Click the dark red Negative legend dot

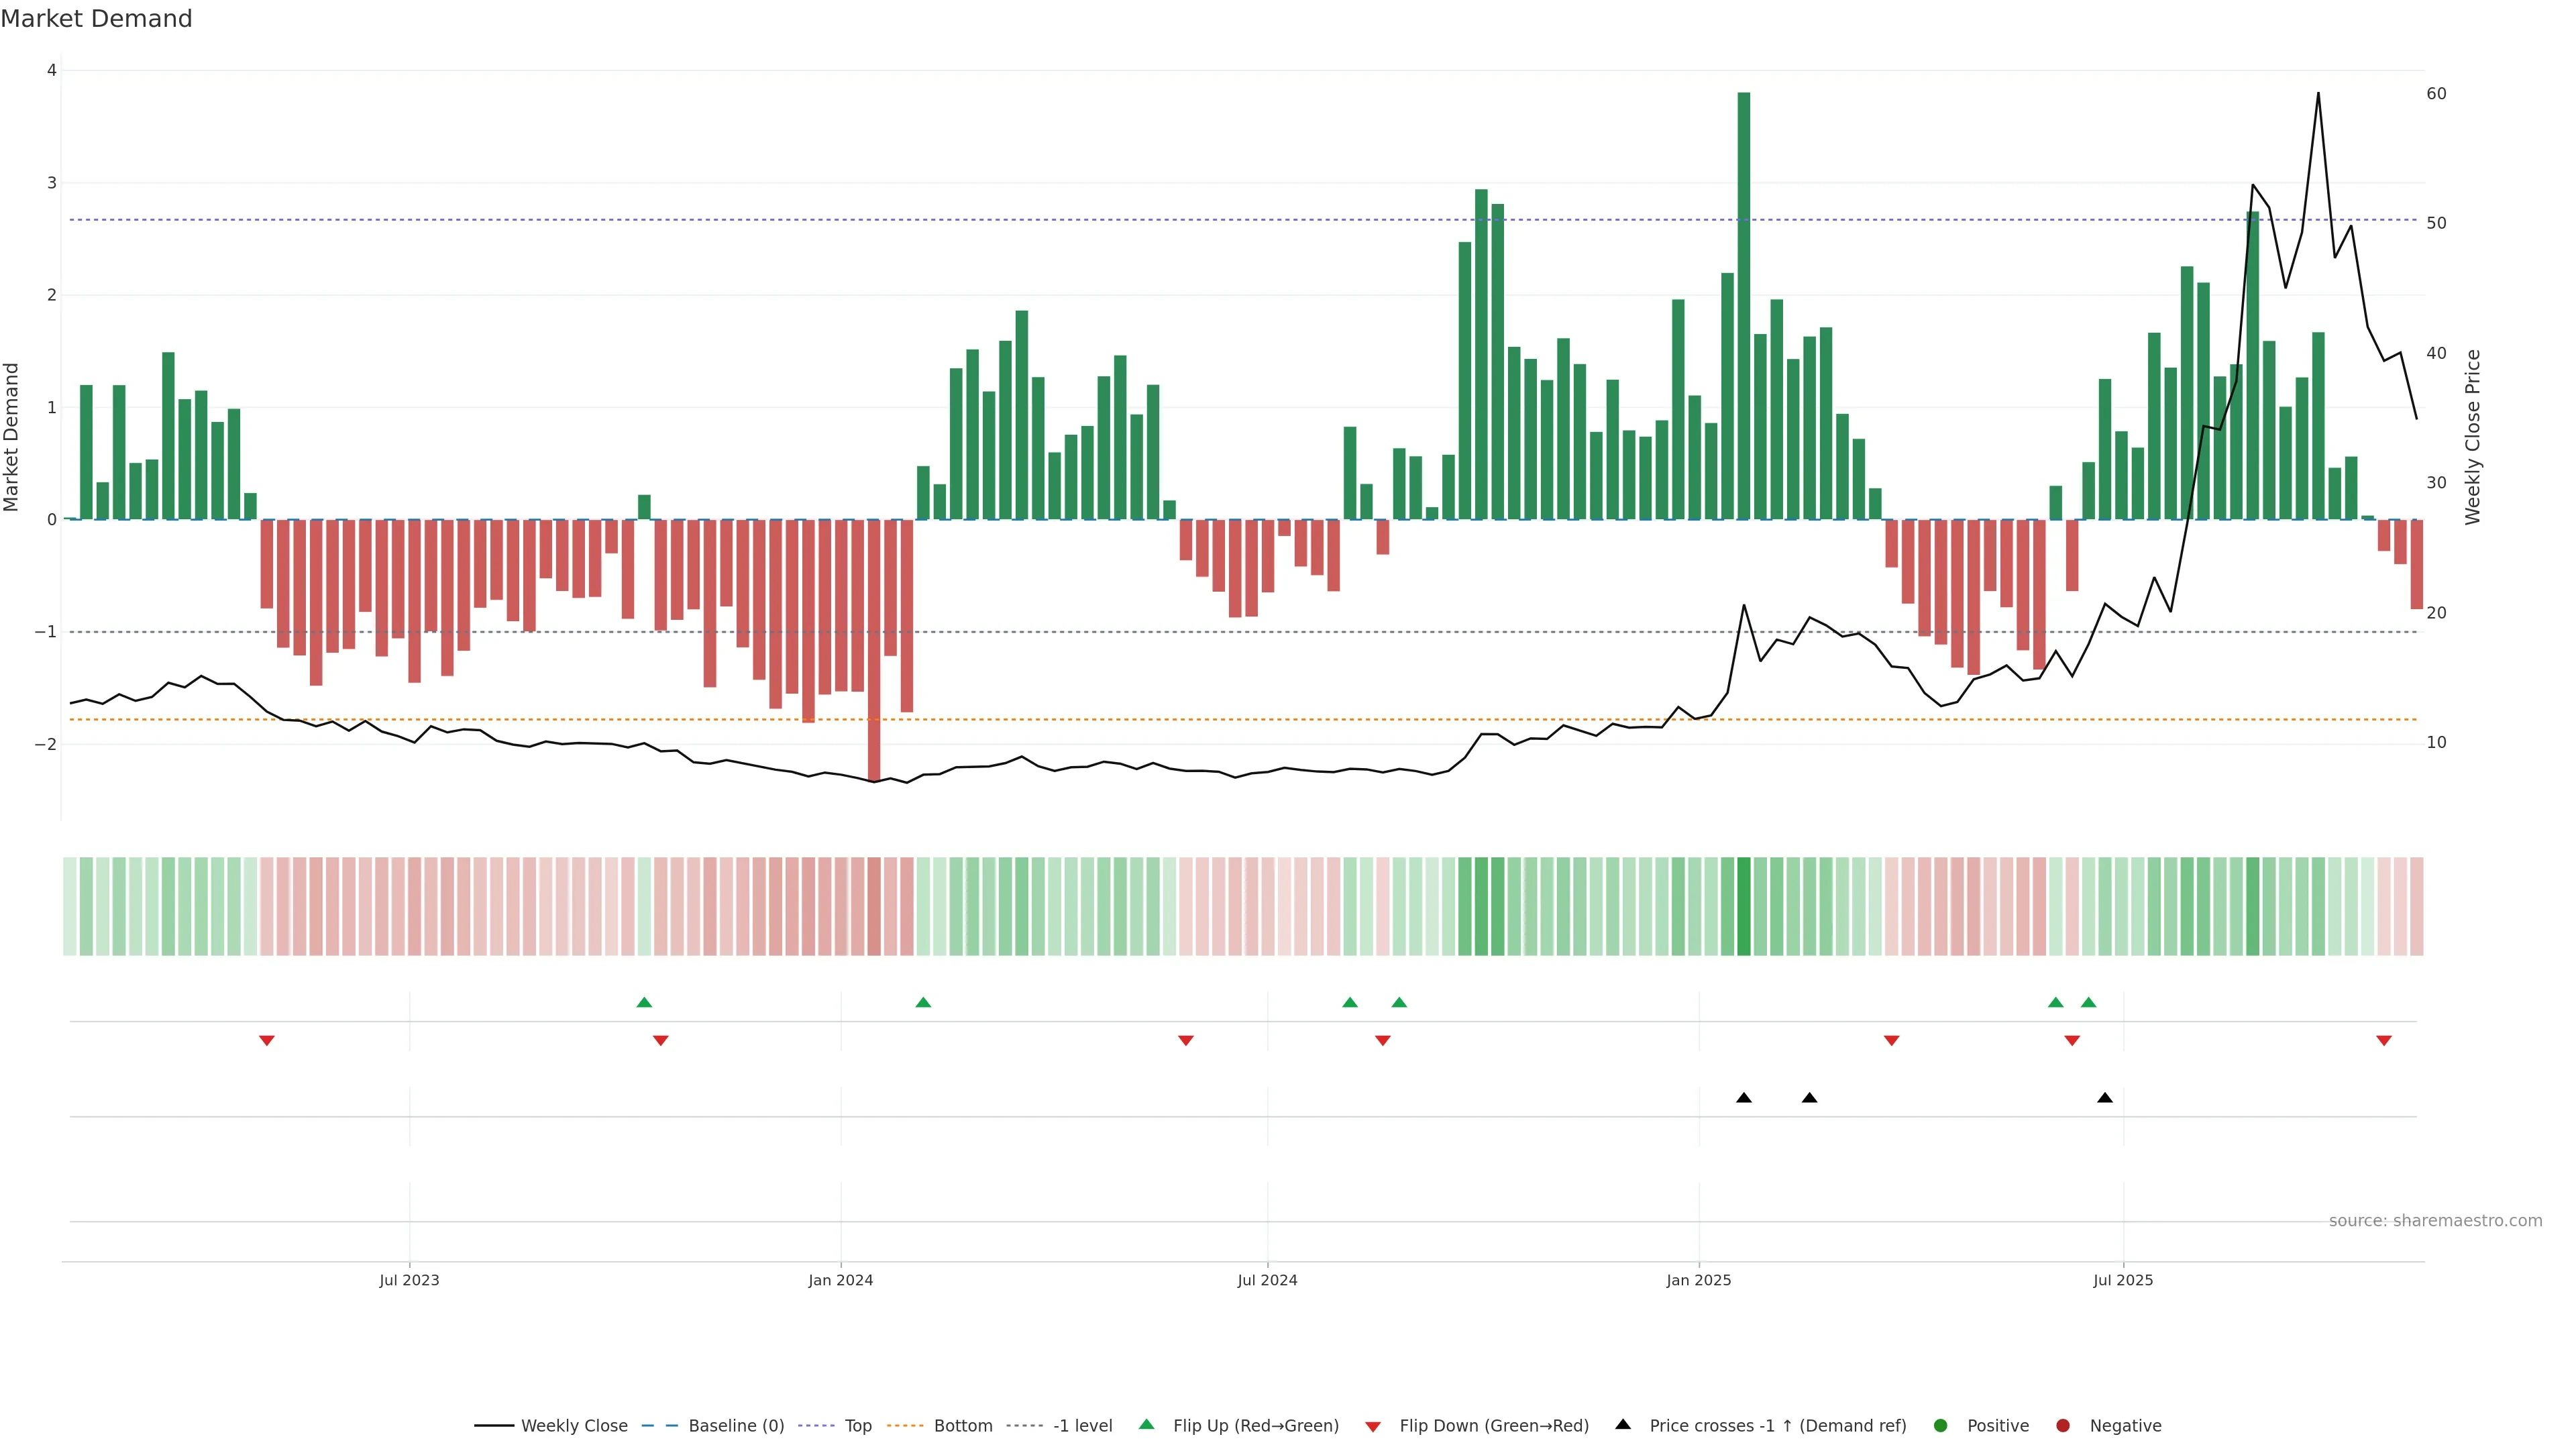2063,1425
